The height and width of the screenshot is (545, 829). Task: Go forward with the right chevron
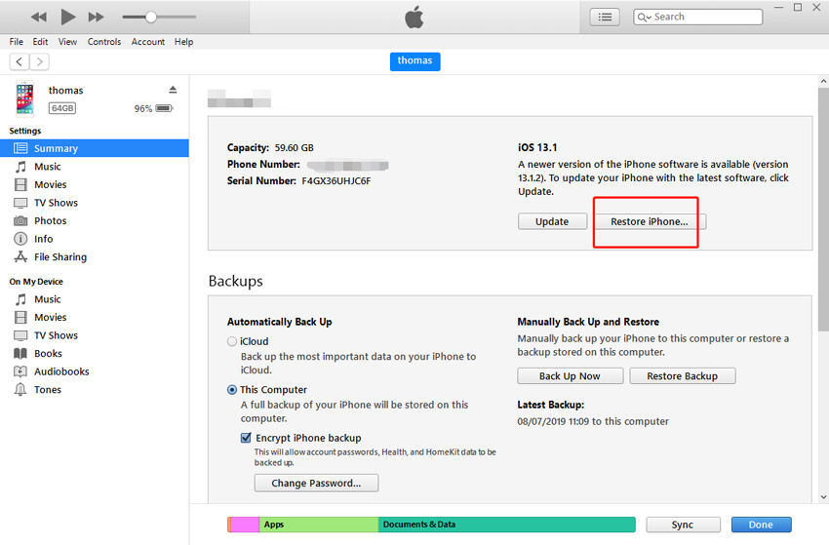coord(40,61)
